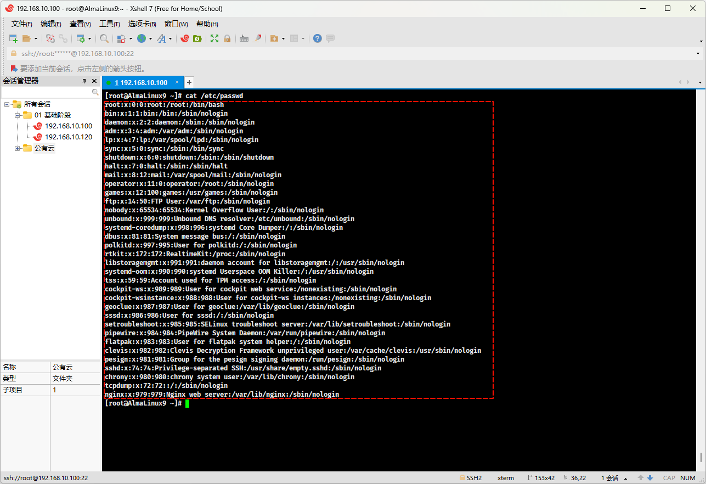
Task: Expand the 公有云 folder node
Action: (x=18, y=148)
